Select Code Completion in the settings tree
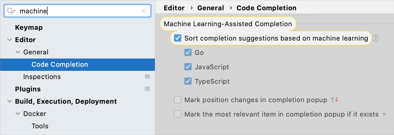This screenshot has width=394, height=135. (x=77, y=64)
